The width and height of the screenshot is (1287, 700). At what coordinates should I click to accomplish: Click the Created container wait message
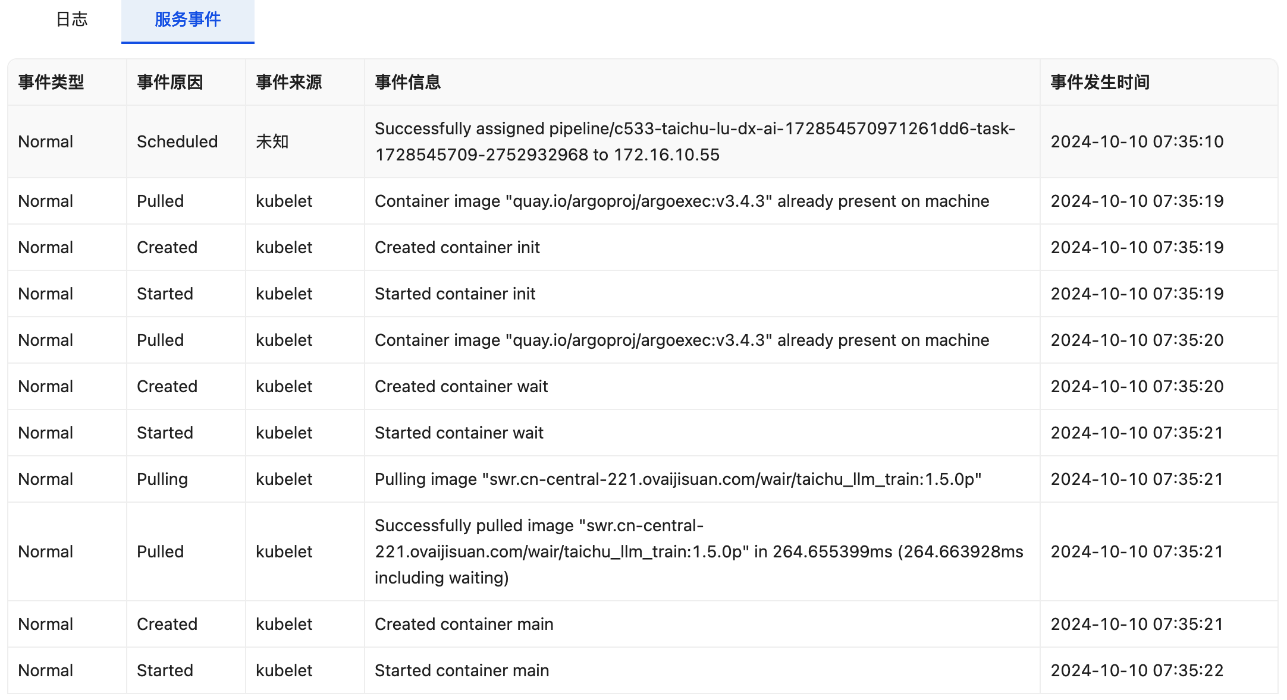[x=461, y=386]
